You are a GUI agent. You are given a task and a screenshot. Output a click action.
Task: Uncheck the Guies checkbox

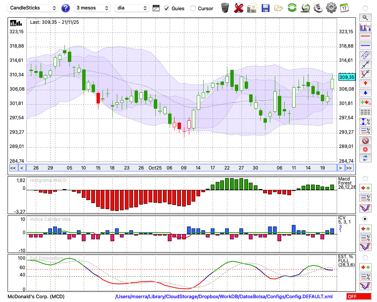(167, 8)
